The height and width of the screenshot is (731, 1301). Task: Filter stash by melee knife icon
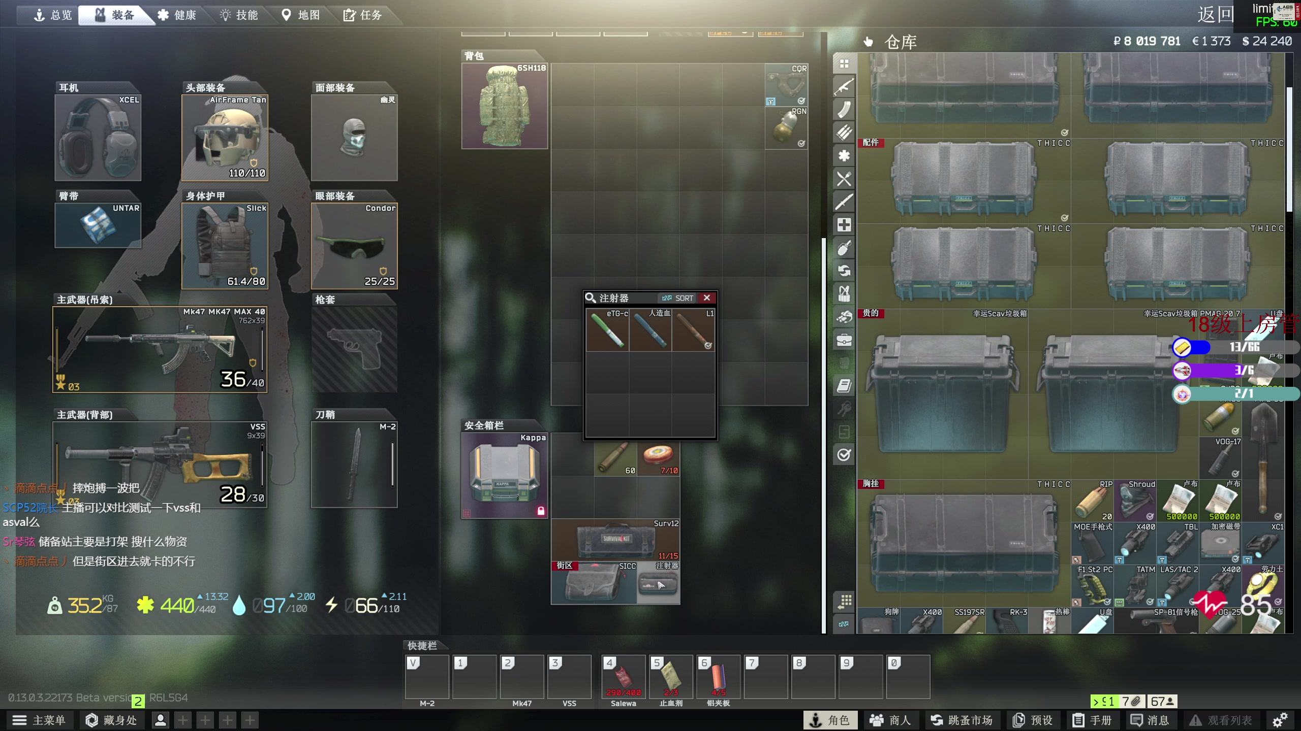(x=844, y=202)
